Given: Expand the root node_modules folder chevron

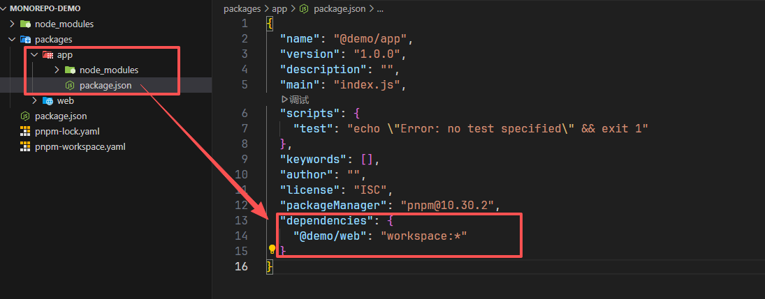Looking at the screenshot, I should (12, 24).
